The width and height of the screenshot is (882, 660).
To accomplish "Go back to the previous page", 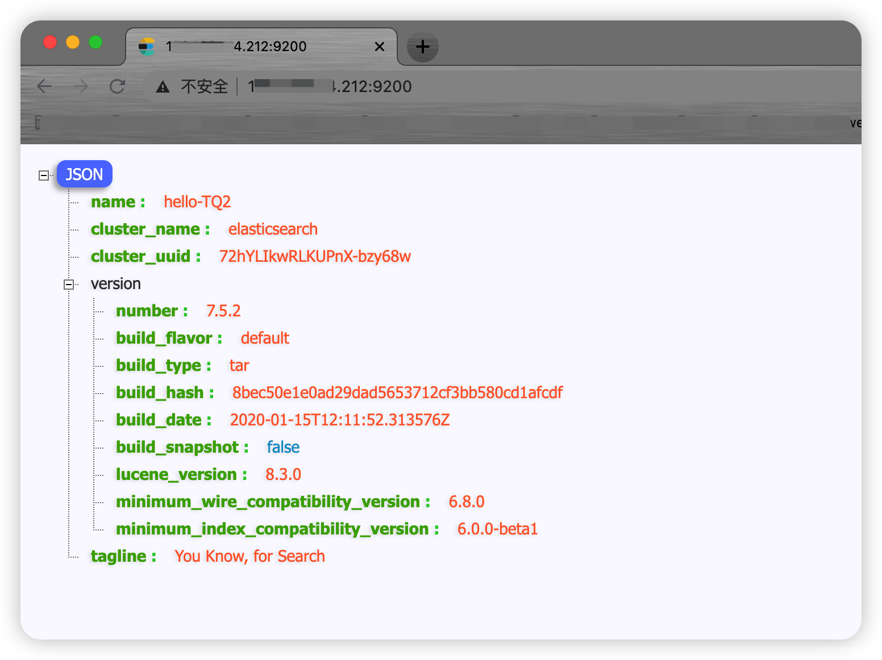I will click(x=44, y=86).
